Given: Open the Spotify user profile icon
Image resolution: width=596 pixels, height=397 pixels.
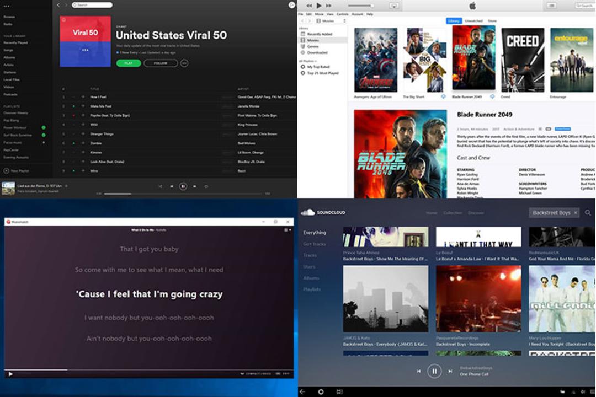Looking at the screenshot, I should [x=291, y=5].
